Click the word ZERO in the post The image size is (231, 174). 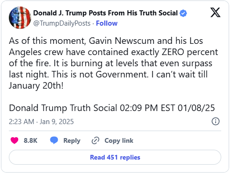tap(173, 52)
